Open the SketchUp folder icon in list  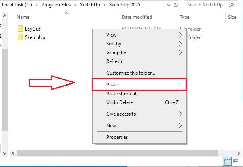tap(20, 37)
